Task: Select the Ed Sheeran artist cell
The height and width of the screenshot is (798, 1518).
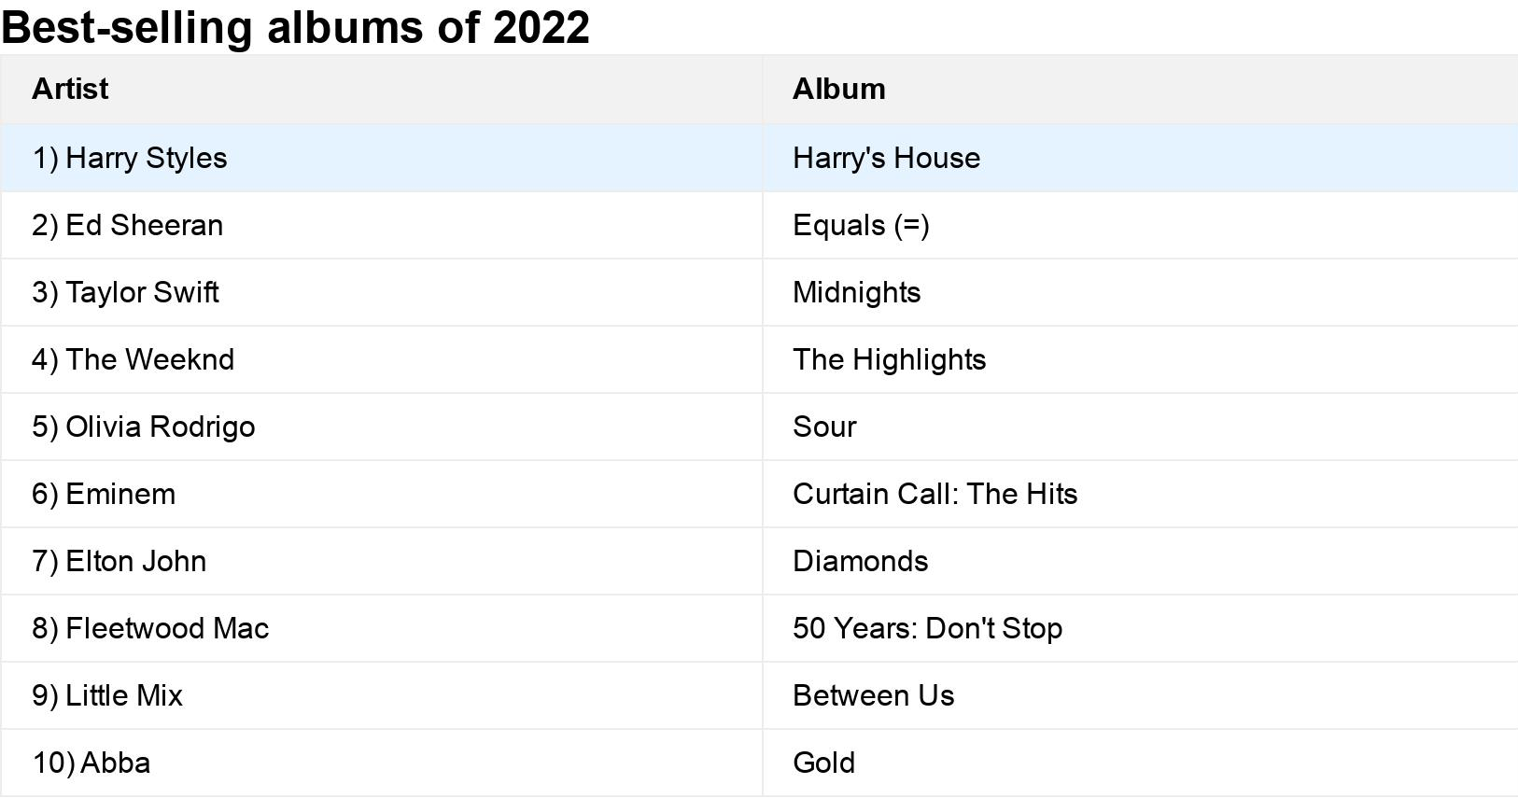Action: [128, 225]
